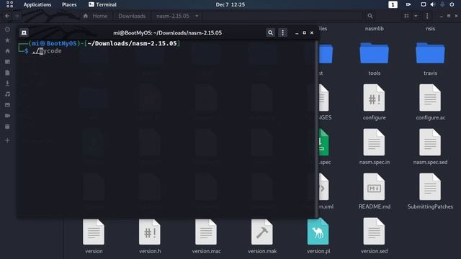Click in the terminal command line
461x259 pixels.
[x=47, y=51]
